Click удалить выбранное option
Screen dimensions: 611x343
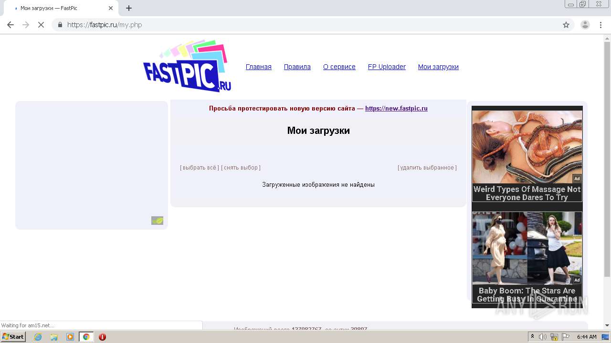click(427, 168)
